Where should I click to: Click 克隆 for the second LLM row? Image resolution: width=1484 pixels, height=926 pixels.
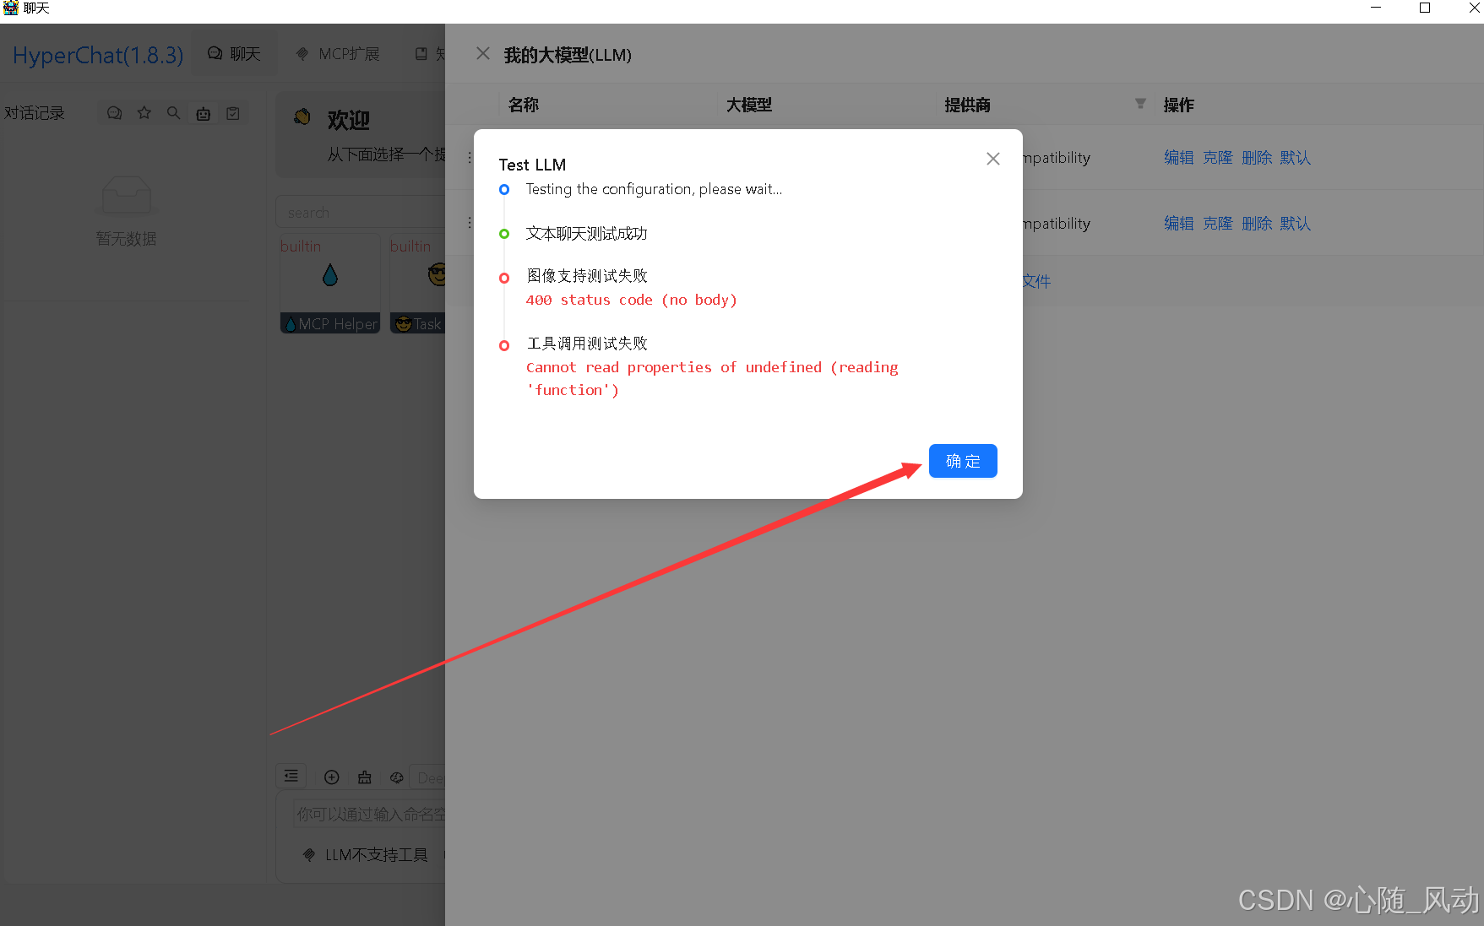coord(1218,224)
